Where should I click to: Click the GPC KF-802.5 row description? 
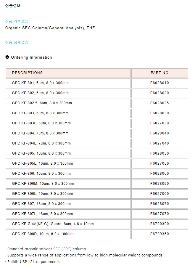(42, 103)
